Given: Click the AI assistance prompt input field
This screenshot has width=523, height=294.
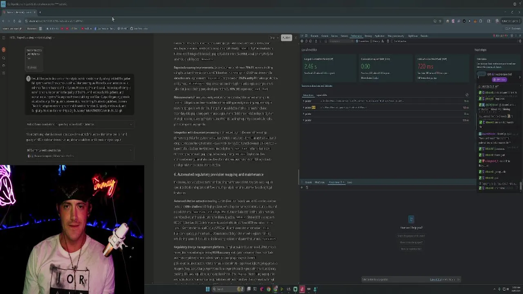Looking at the screenshot, I should 394,280.
